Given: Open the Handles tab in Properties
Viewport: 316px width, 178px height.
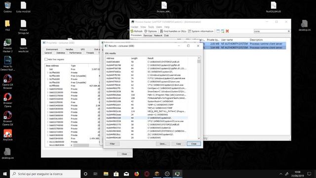Looking at the screenshot, I should tap(69, 49).
